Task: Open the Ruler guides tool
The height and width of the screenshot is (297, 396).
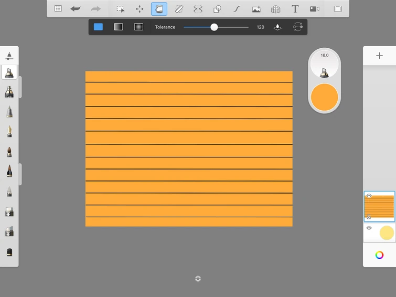Action: coord(179,9)
